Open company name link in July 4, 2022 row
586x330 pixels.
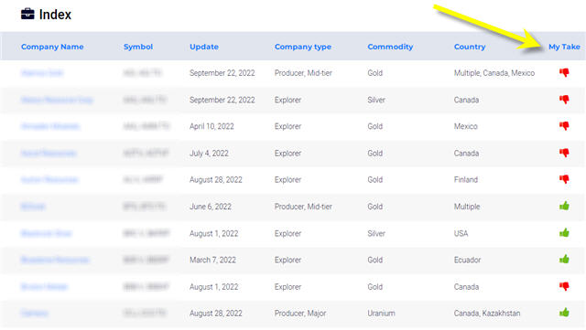pyautogui.click(x=49, y=154)
